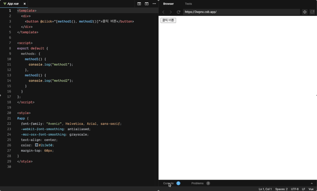
Task: Click the </style> closing tag
Action: point(25,161)
